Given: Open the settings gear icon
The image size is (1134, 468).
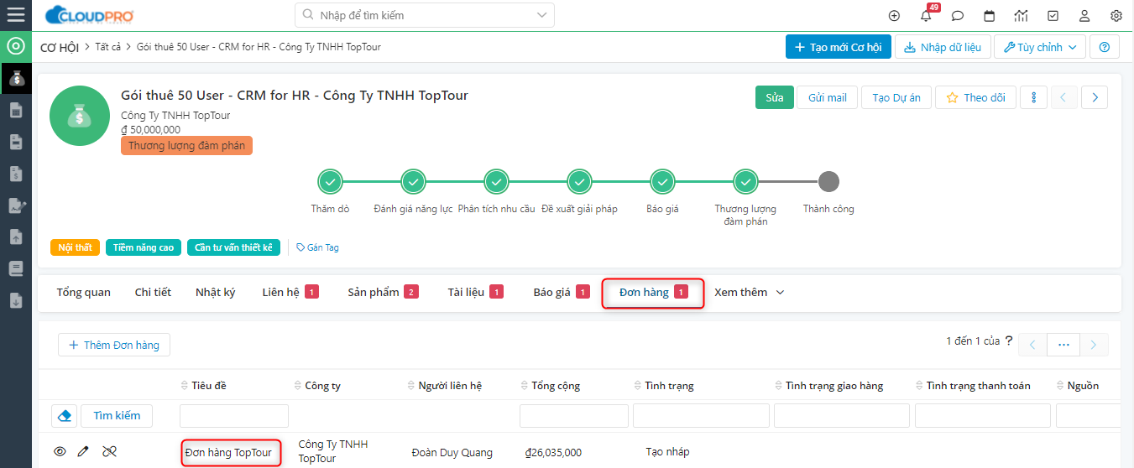Looking at the screenshot, I should (1116, 15).
